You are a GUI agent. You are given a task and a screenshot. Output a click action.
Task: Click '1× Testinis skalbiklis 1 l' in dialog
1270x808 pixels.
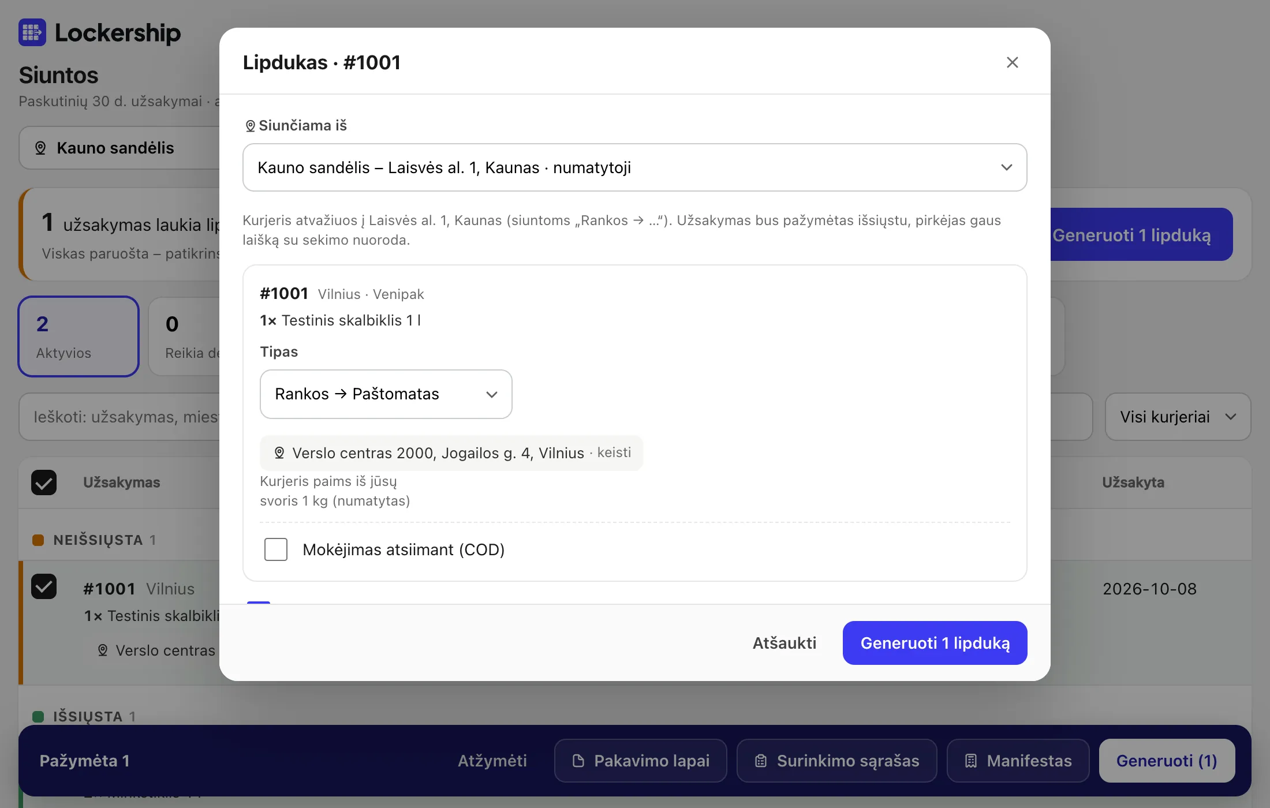(x=340, y=320)
